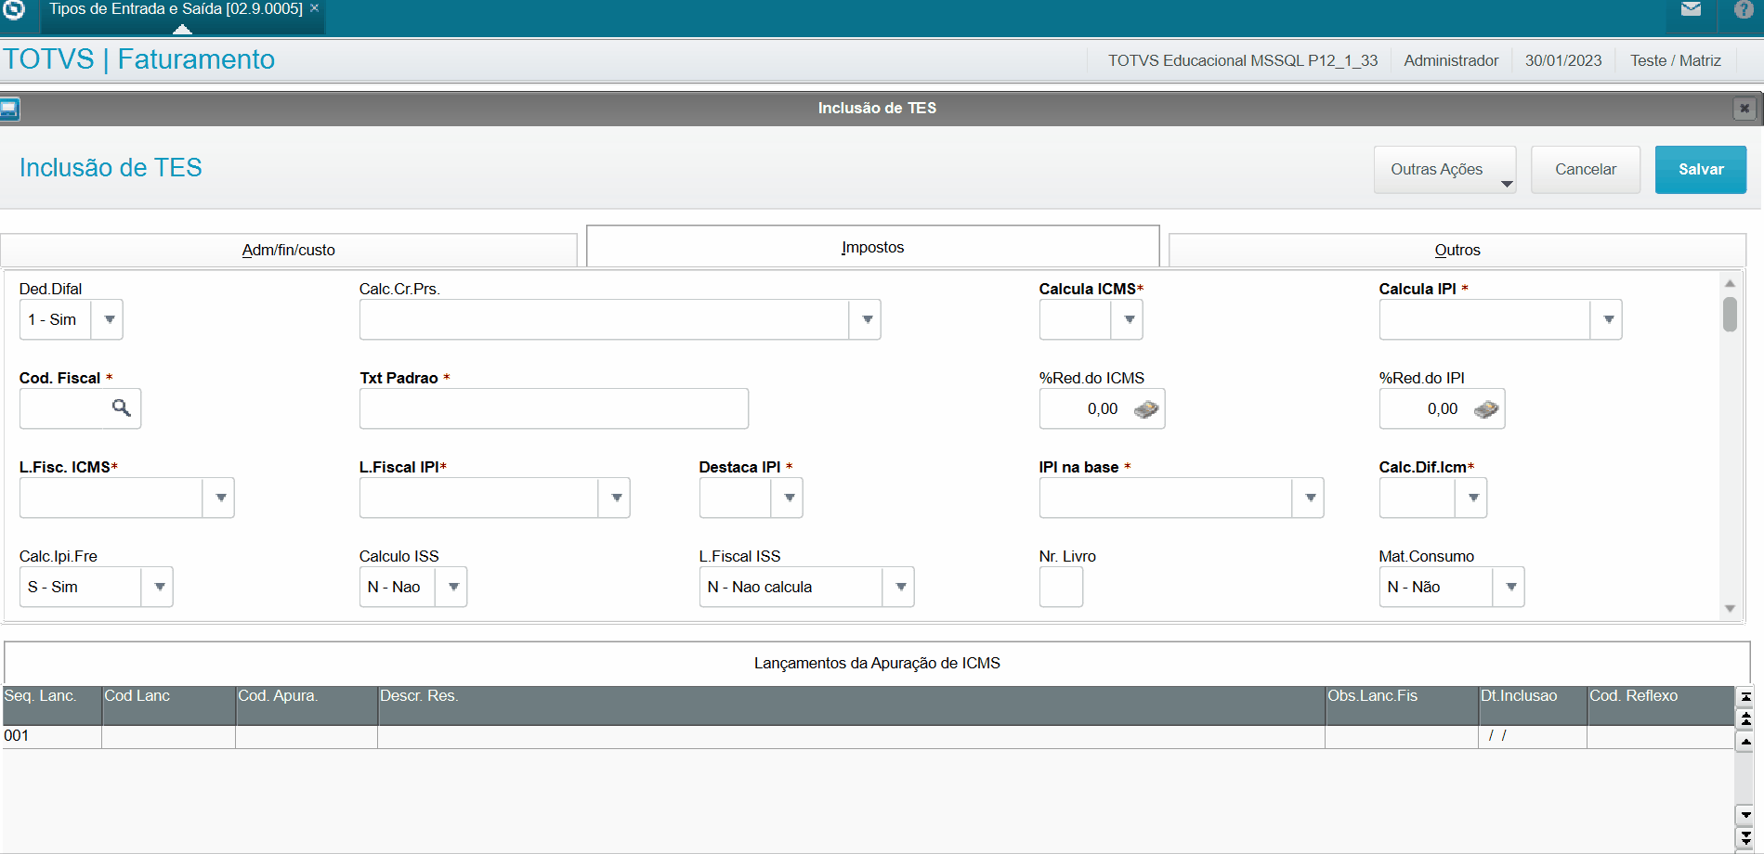Click TOTVS Educacional MSSQL P12_1_33 label
The height and width of the screenshot is (854, 1764).
pyautogui.click(x=1243, y=60)
